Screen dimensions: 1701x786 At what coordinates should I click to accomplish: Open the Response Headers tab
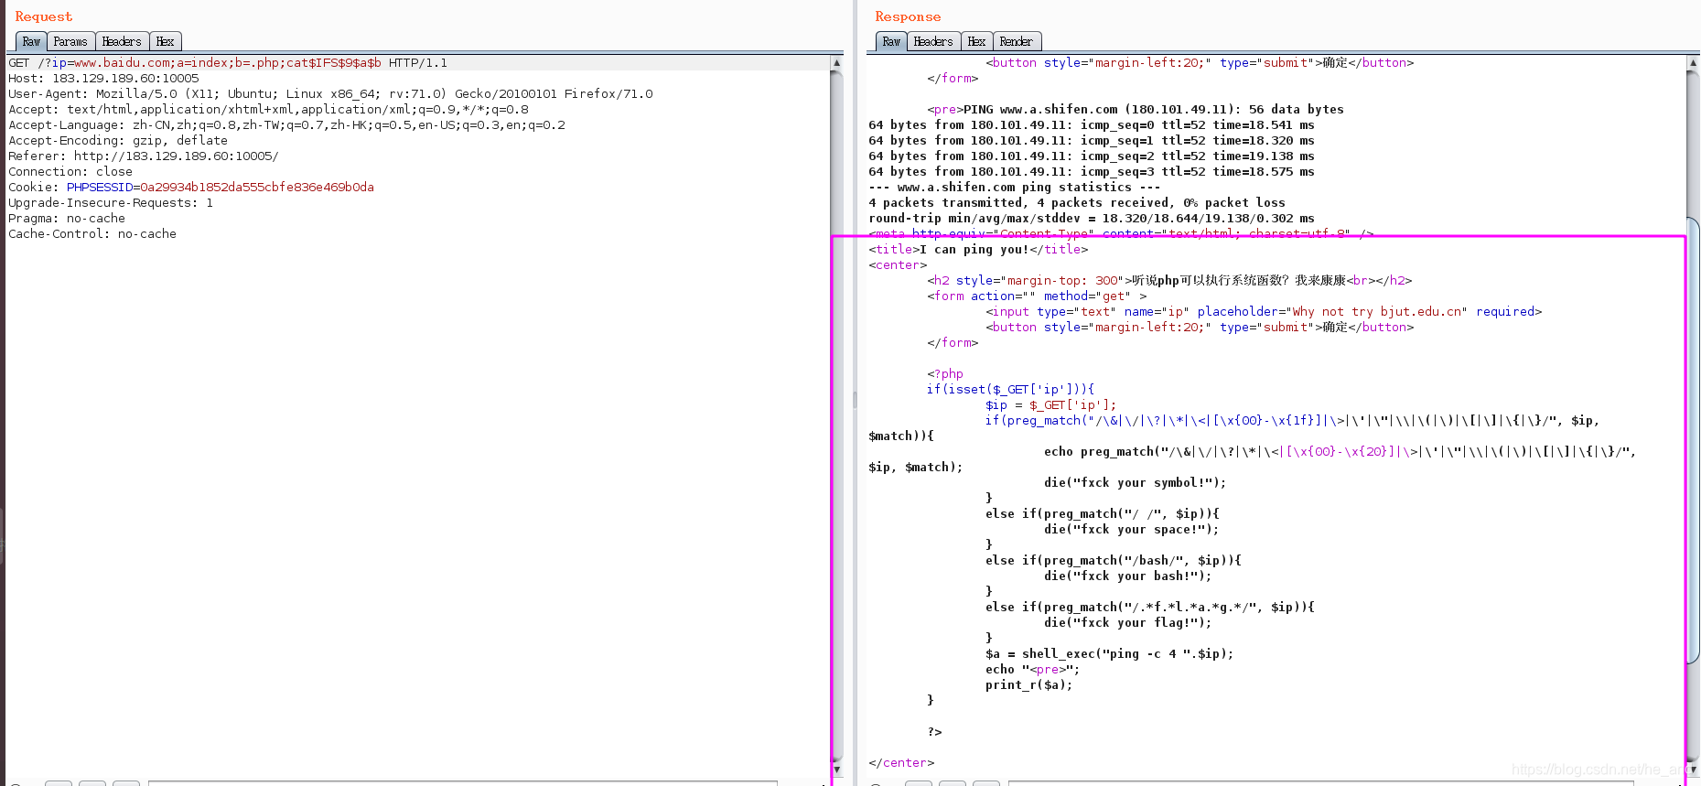click(x=933, y=41)
